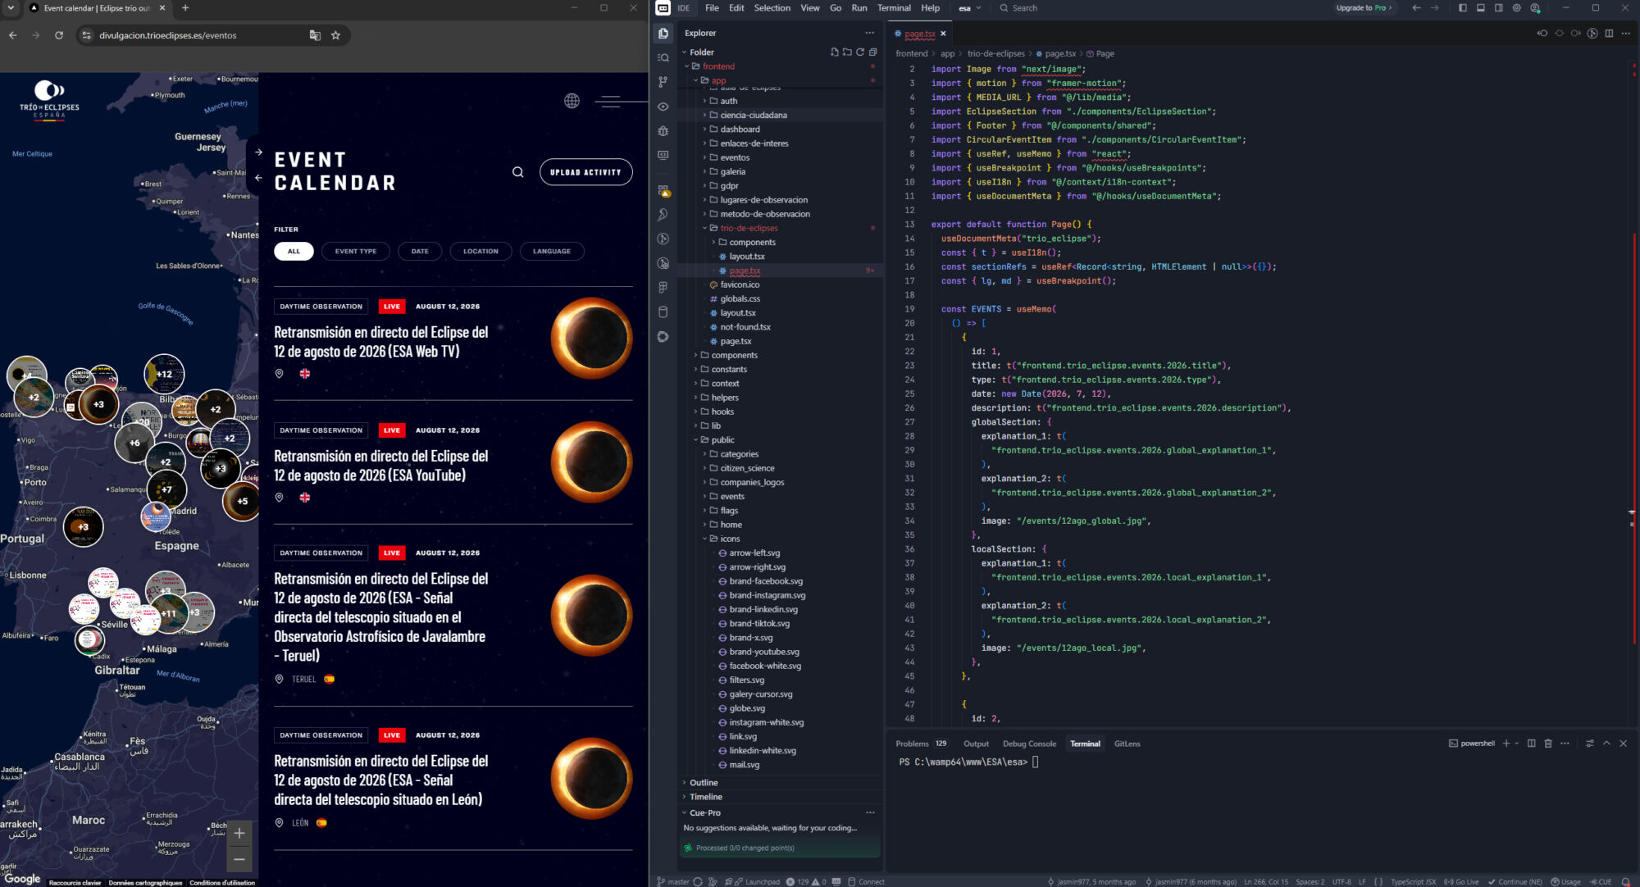Collapse all folders in Explorer
Screen dimensions: 1640x887
[872, 52]
